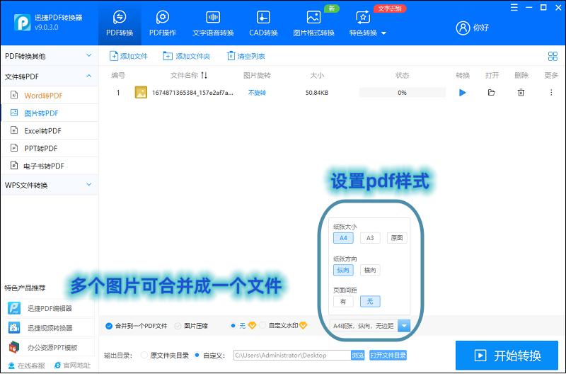Click the 办公资源PPT模板 icon

14,347
